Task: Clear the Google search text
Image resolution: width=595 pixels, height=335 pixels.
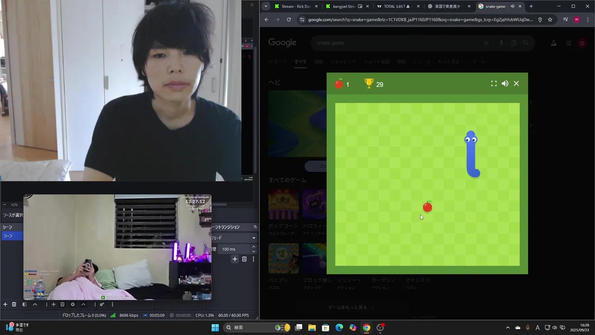Action: [x=486, y=43]
